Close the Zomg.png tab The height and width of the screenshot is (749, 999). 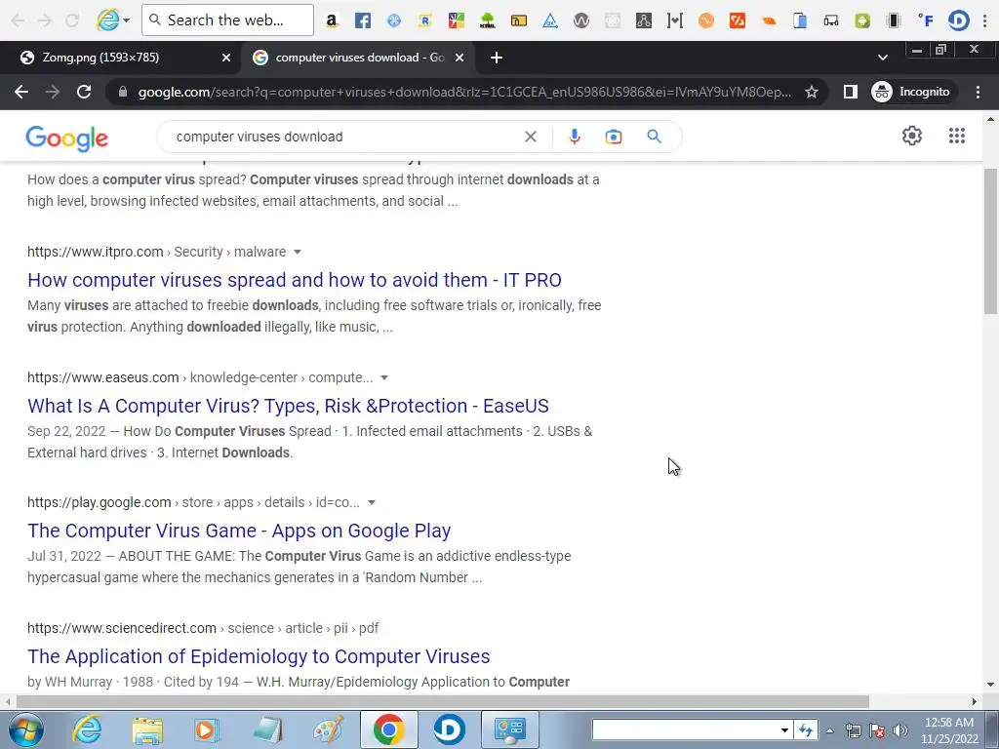pos(225,58)
